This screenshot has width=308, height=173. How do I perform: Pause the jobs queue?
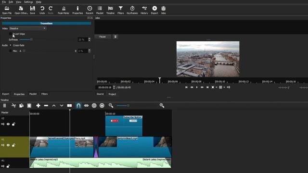103,37
